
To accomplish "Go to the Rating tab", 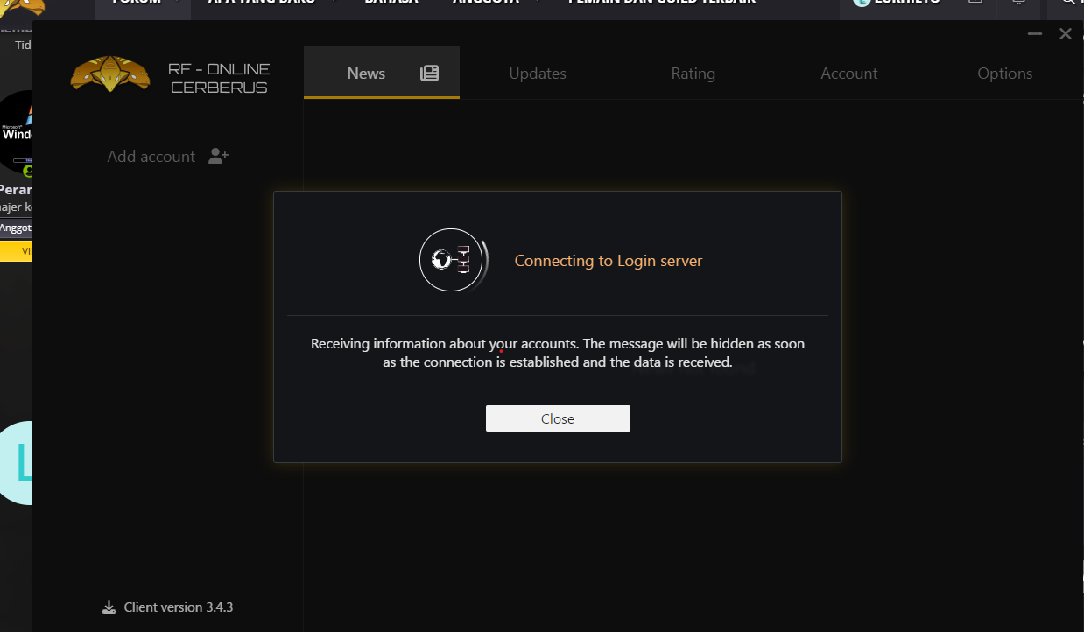I will (693, 74).
